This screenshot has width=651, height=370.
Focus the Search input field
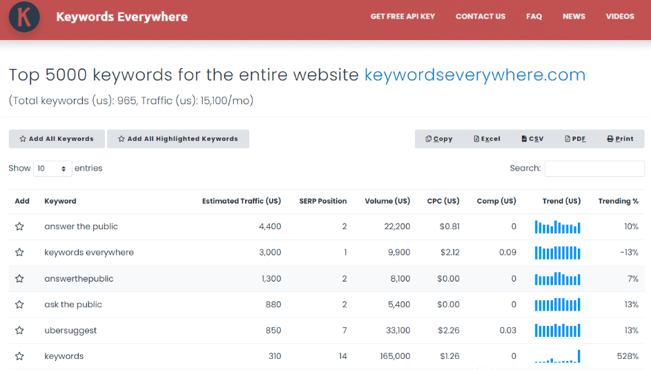[594, 168]
